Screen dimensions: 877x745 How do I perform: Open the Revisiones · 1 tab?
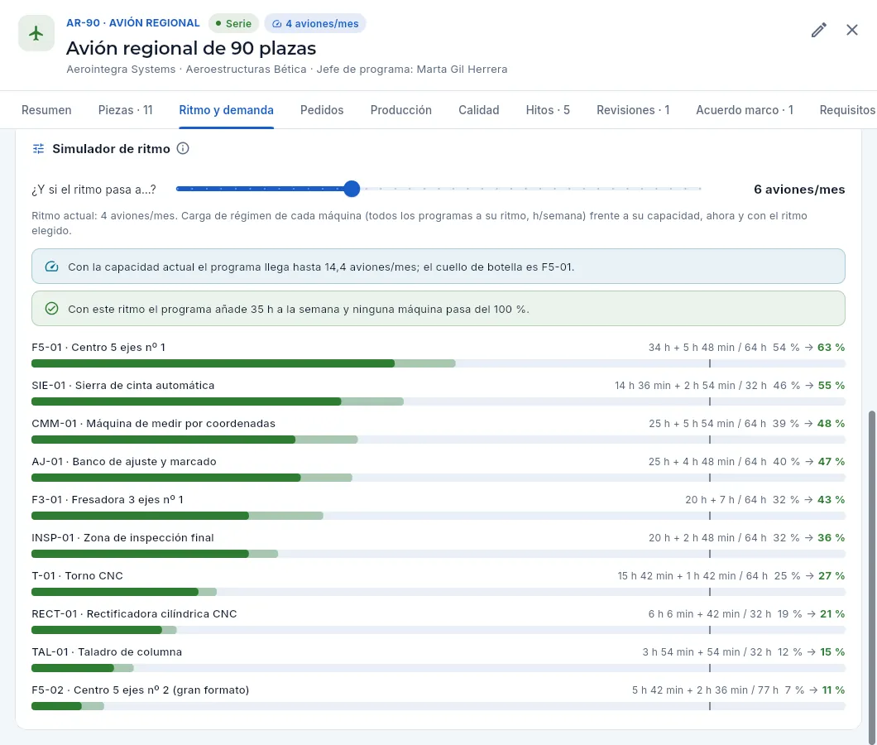pos(633,110)
